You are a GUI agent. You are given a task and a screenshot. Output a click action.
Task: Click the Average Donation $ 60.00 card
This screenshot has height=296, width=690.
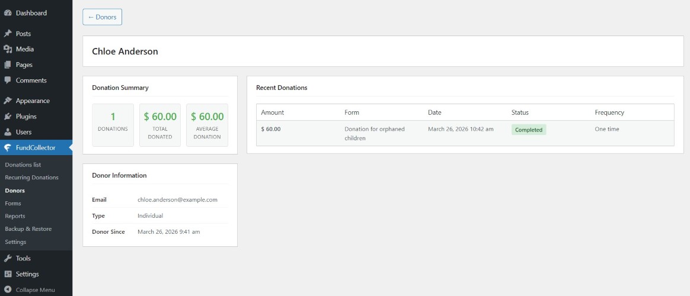(207, 125)
